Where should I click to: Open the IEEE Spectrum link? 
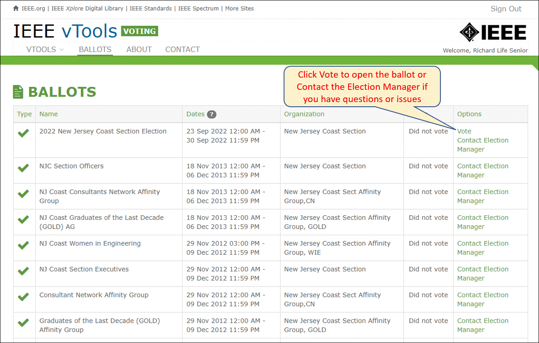click(x=198, y=8)
